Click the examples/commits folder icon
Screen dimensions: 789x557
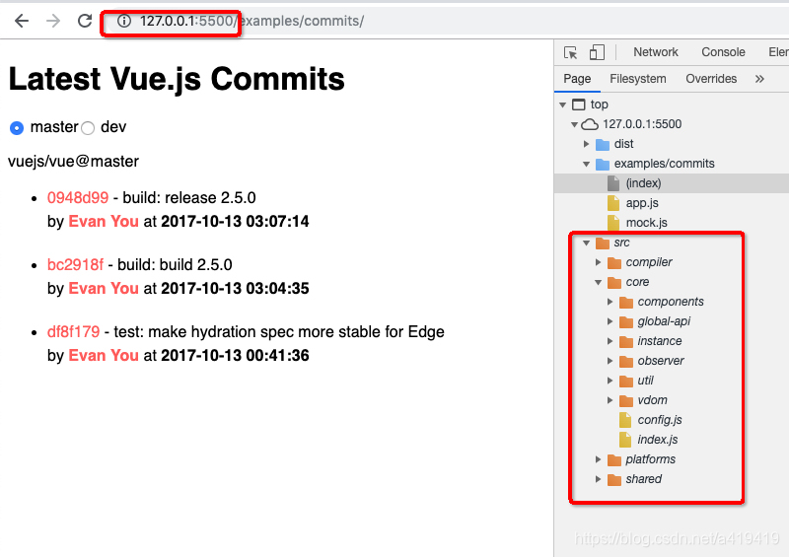pyautogui.click(x=603, y=164)
